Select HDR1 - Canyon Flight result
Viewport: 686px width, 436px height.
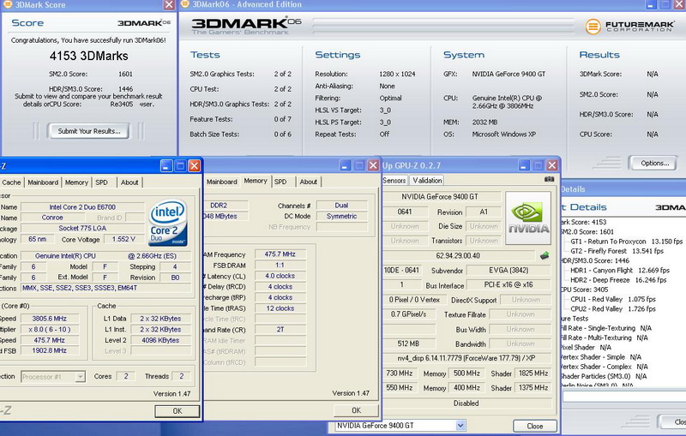click(x=620, y=270)
